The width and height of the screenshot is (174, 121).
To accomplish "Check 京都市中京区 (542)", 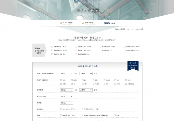I will click(125, 47).
